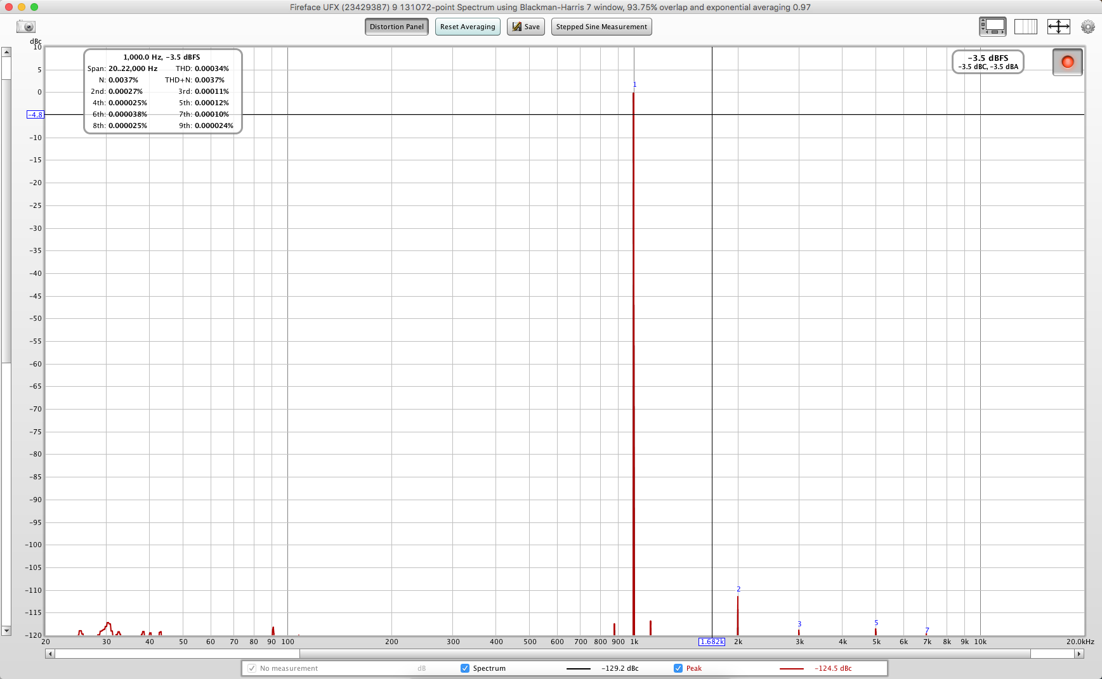Click fundamental marker 1 at 1k
The height and width of the screenshot is (679, 1102).
[x=634, y=84]
